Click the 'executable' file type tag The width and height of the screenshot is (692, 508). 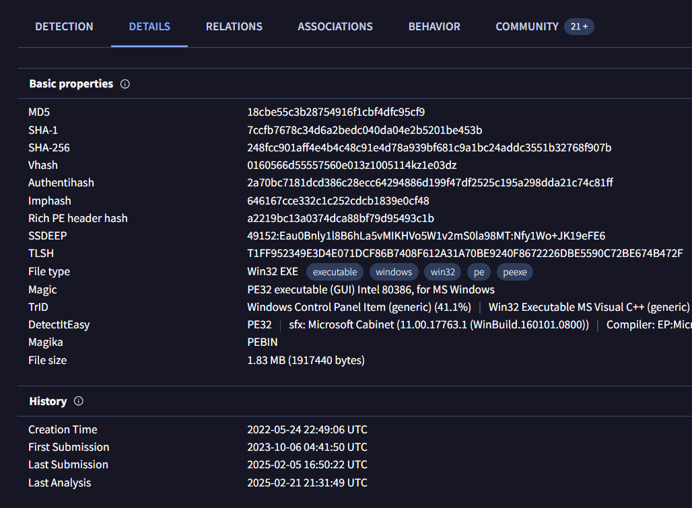[x=335, y=272]
